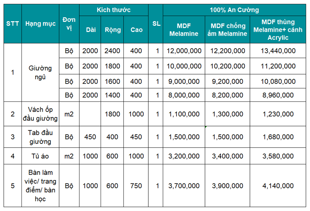The image size is (310, 211).
Task: Select the 750 height cell
Action: coord(136,186)
